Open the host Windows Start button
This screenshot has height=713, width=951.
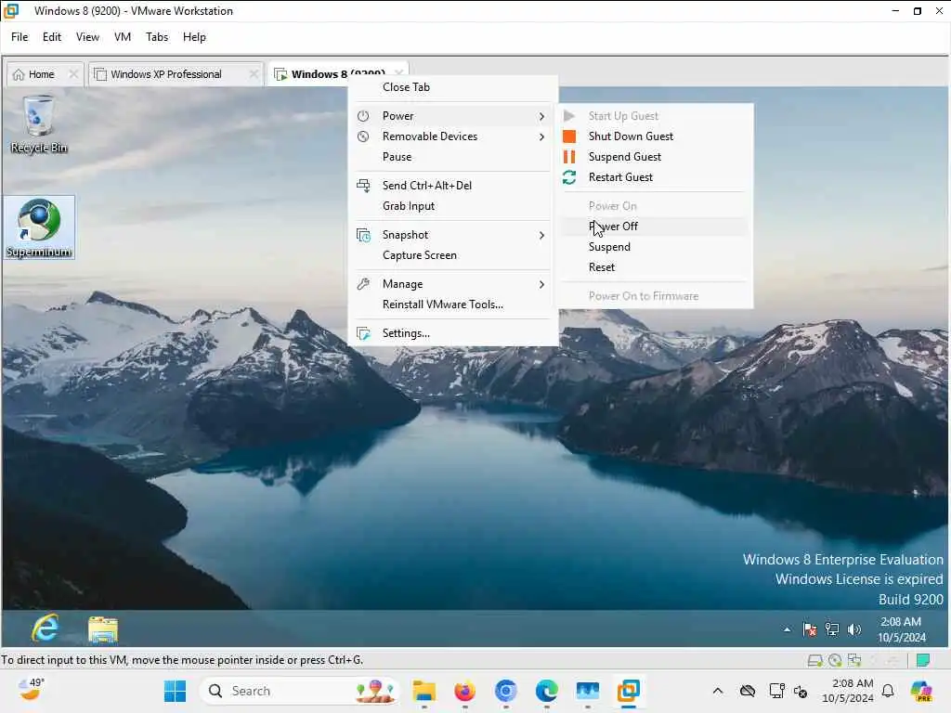click(x=176, y=691)
